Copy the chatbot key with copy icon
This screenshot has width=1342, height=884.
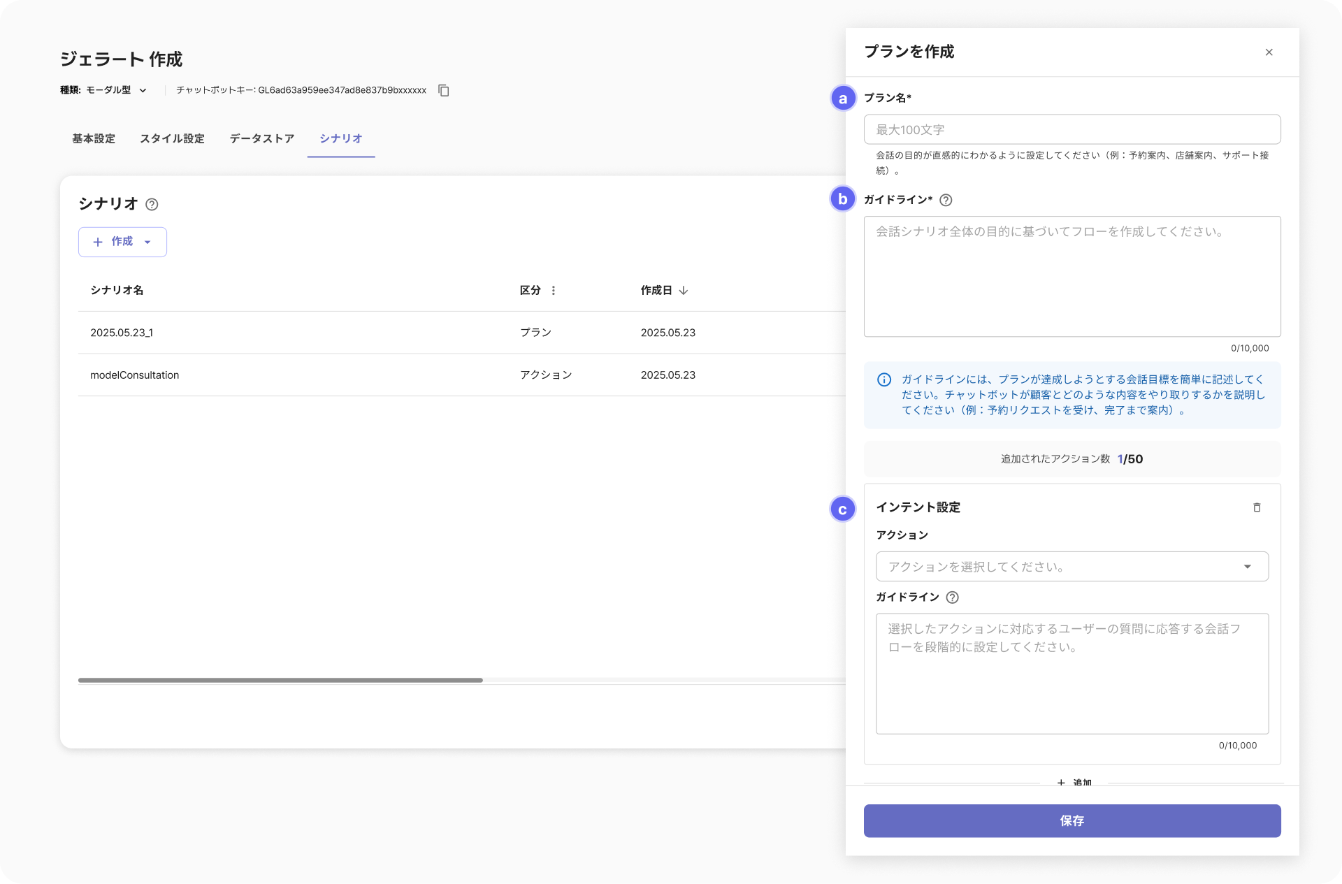443,90
